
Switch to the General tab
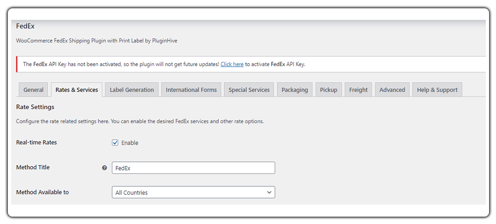coord(33,90)
